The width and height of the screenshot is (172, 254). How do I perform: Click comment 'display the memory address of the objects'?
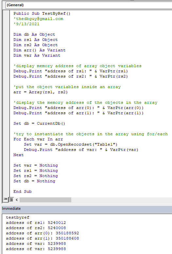tap(85, 102)
